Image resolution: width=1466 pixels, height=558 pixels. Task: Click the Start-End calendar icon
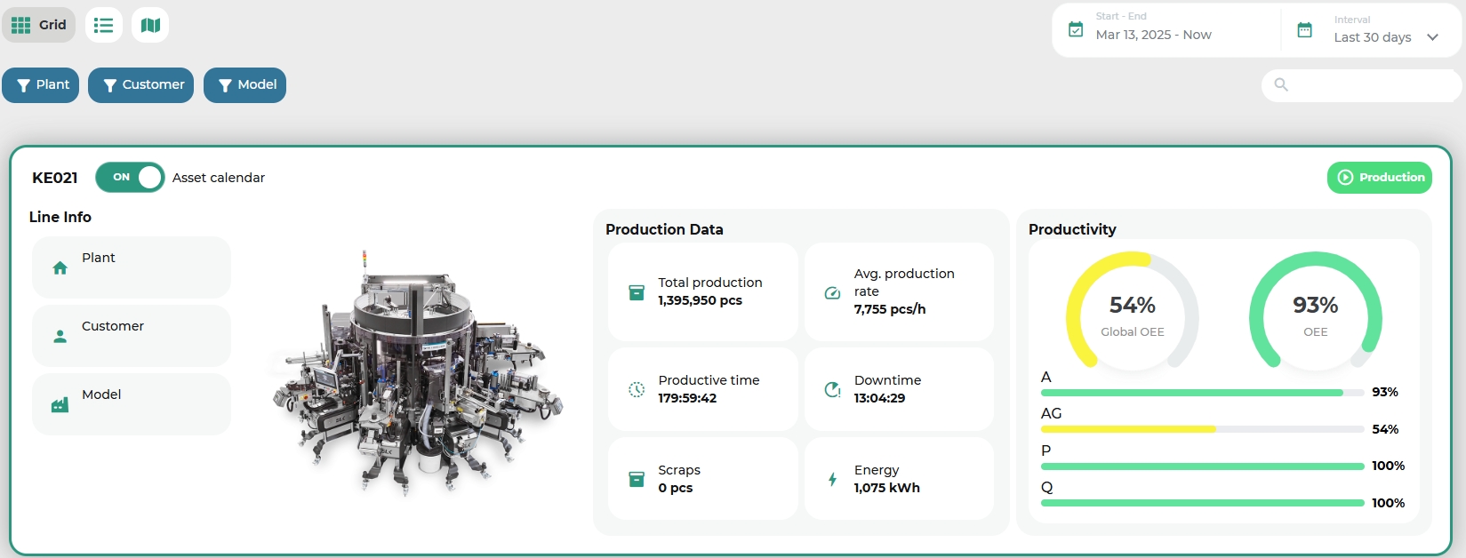point(1076,30)
